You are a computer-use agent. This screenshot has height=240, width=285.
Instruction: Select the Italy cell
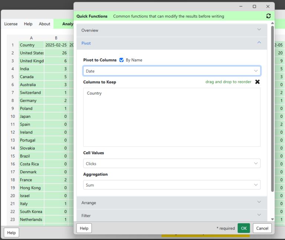tap(31, 204)
